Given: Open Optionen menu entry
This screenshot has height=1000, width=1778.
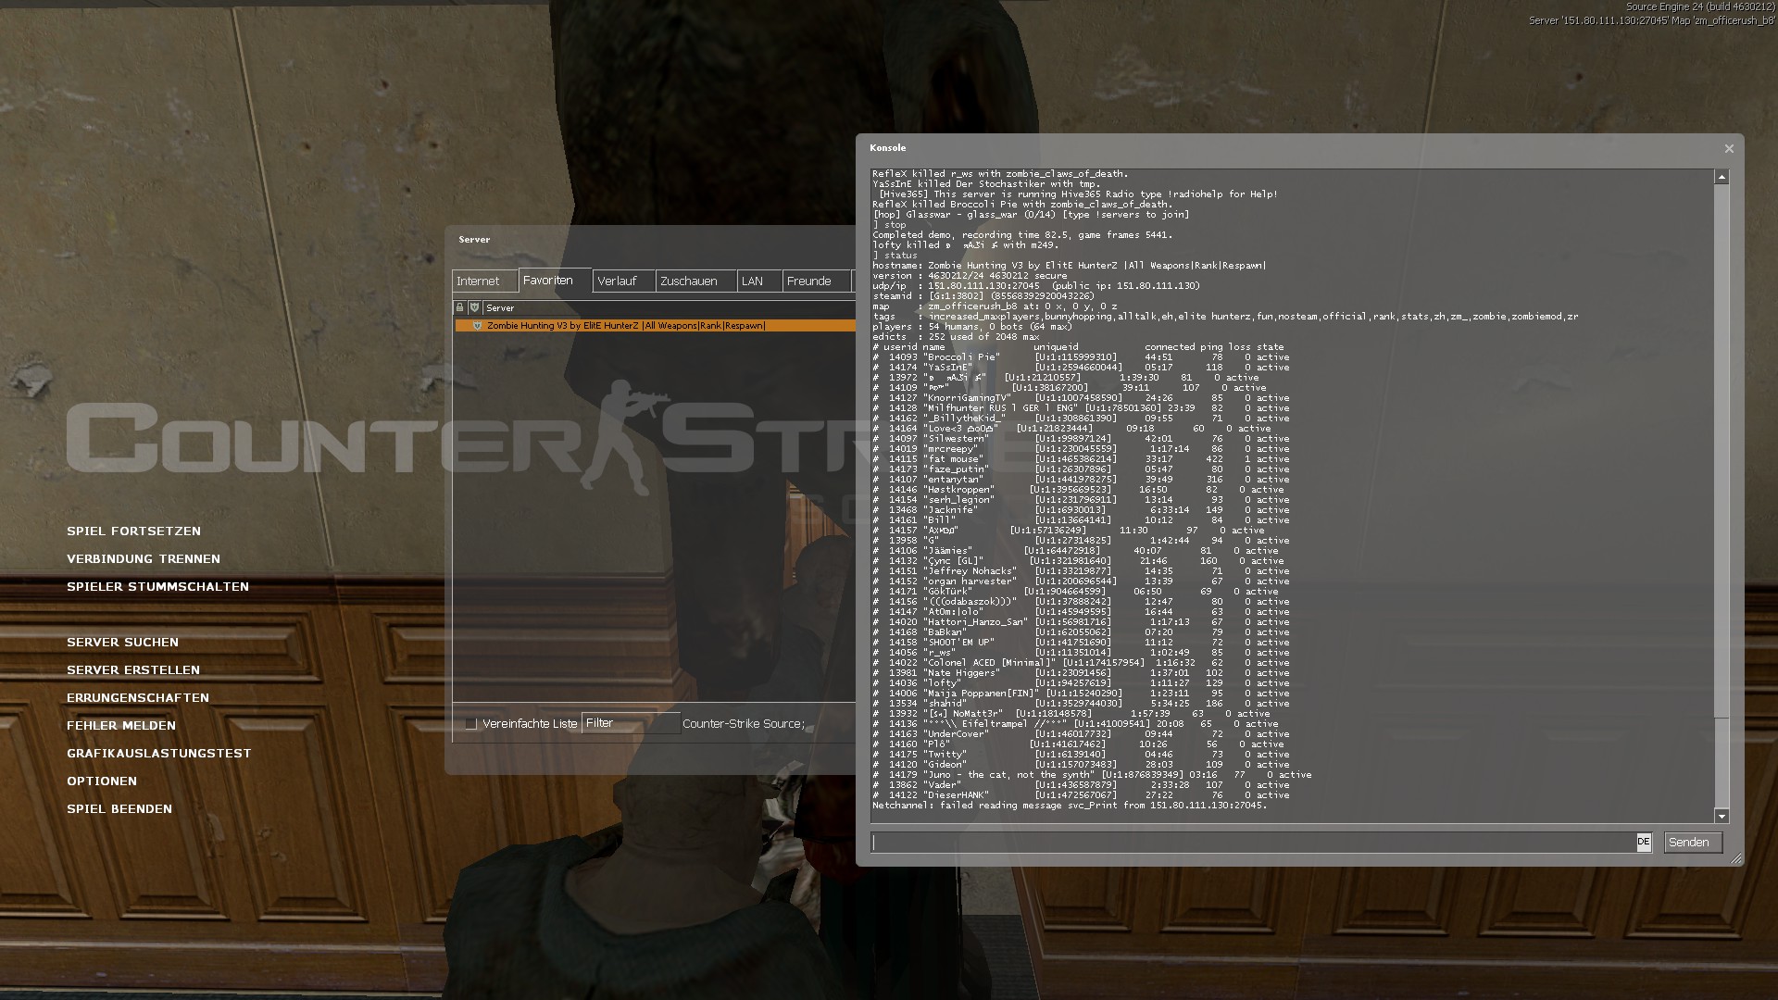Looking at the screenshot, I should pyautogui.click(x=102, y=781).
